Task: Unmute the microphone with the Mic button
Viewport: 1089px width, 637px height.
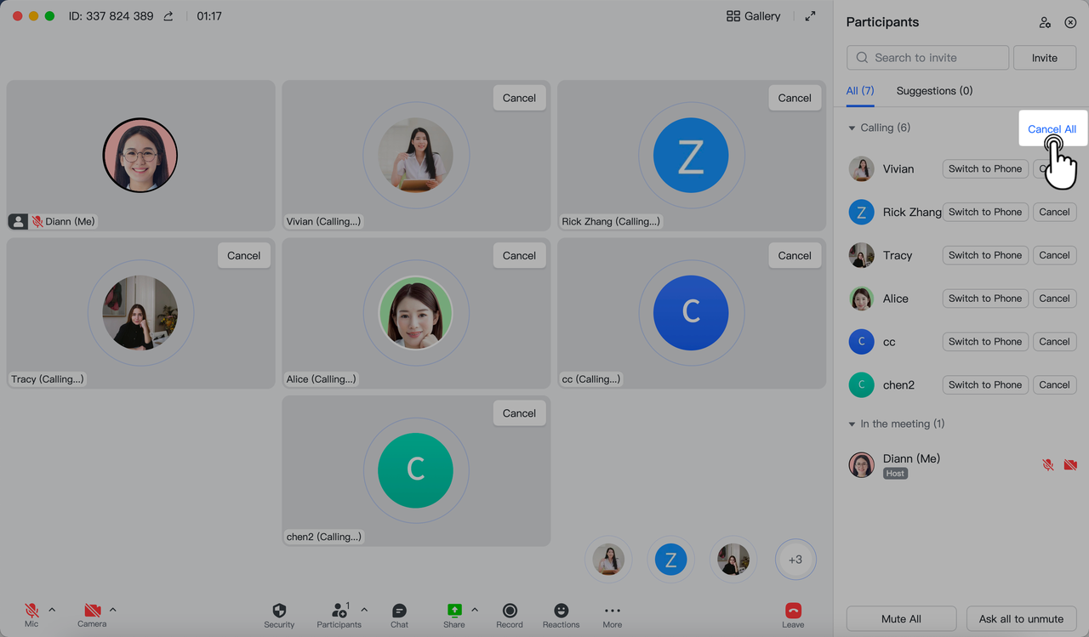Action: (31, 611)
